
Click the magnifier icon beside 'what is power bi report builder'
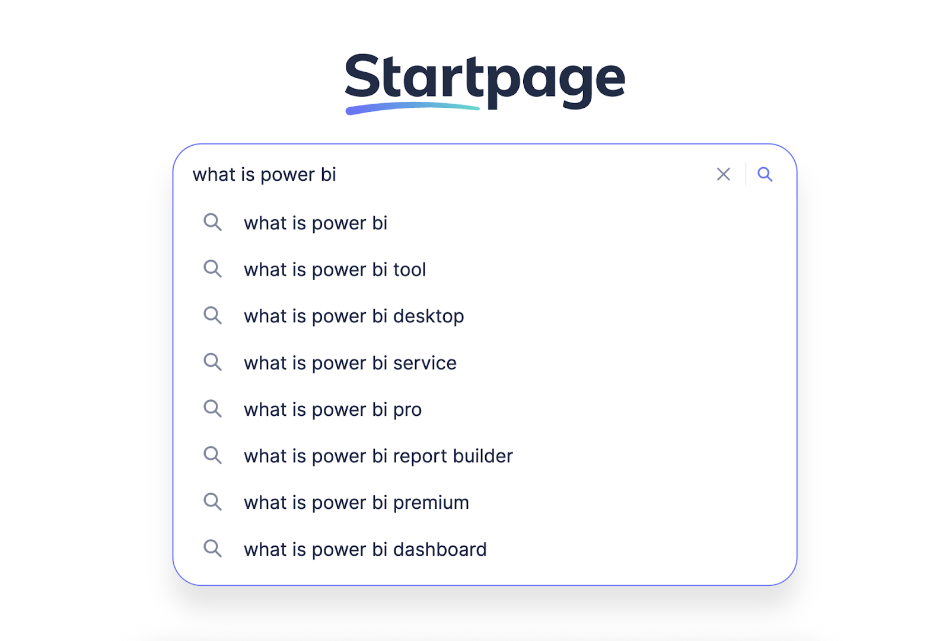(x=212, y=455)
